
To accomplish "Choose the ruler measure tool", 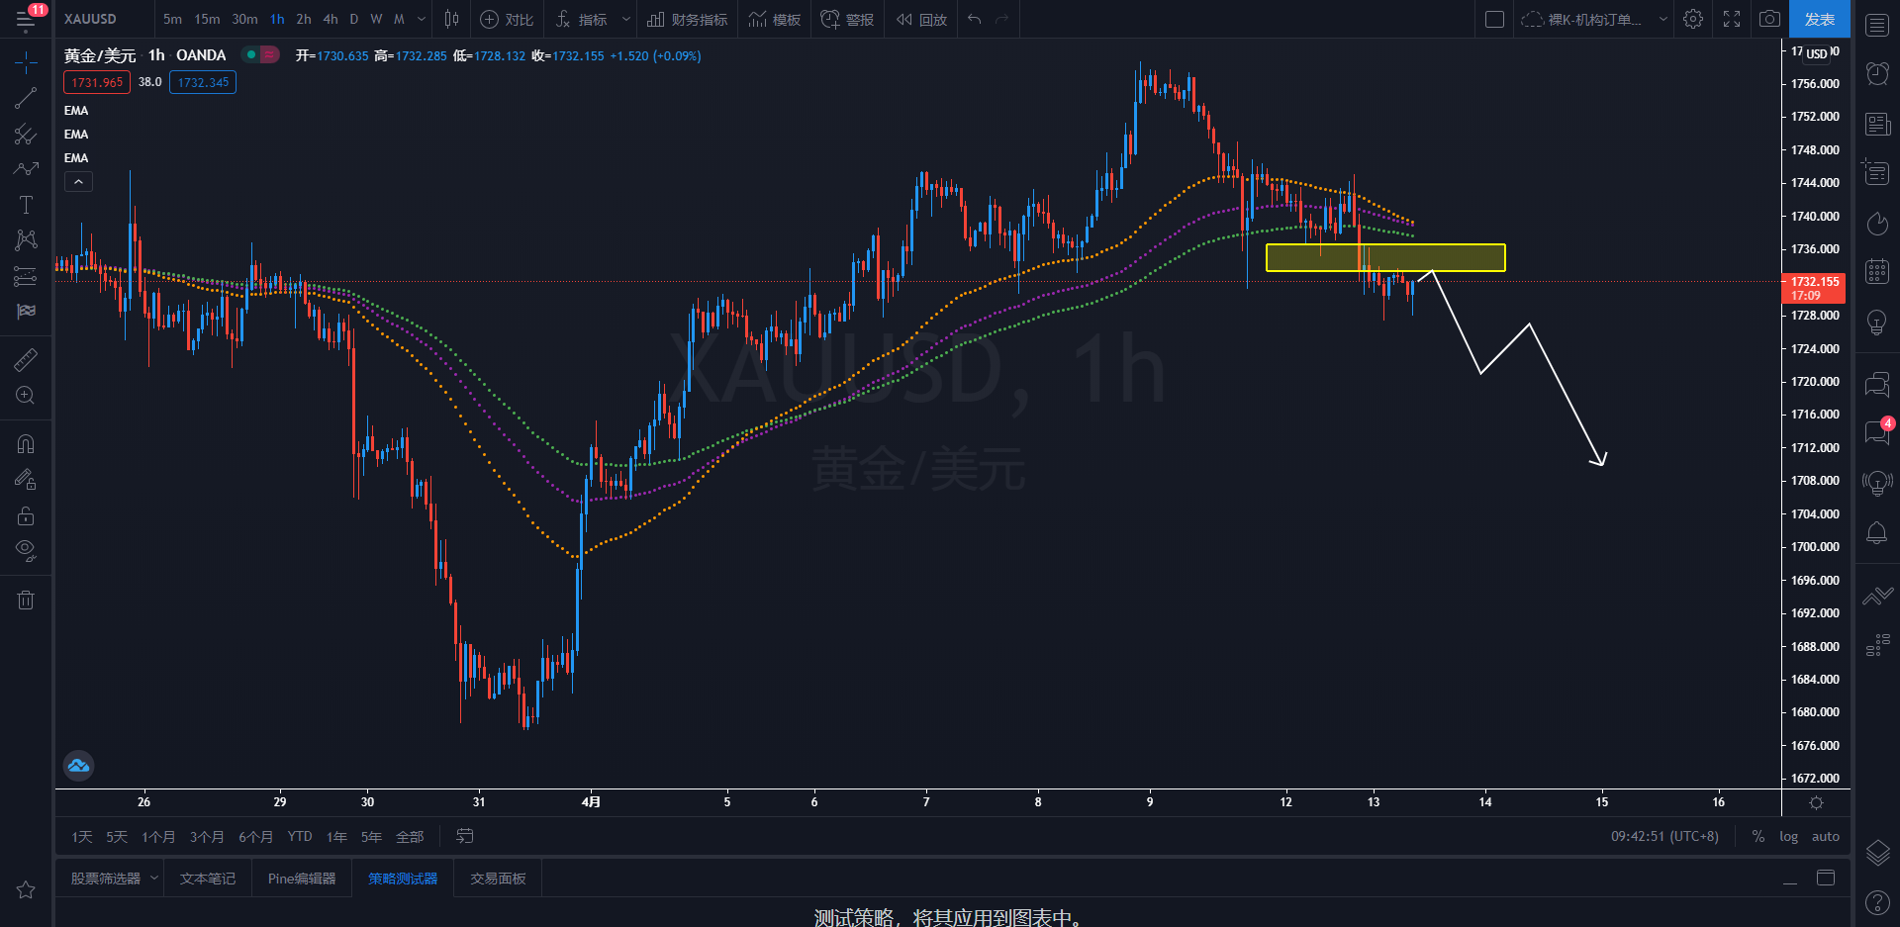I will click(x=26, y=360).
